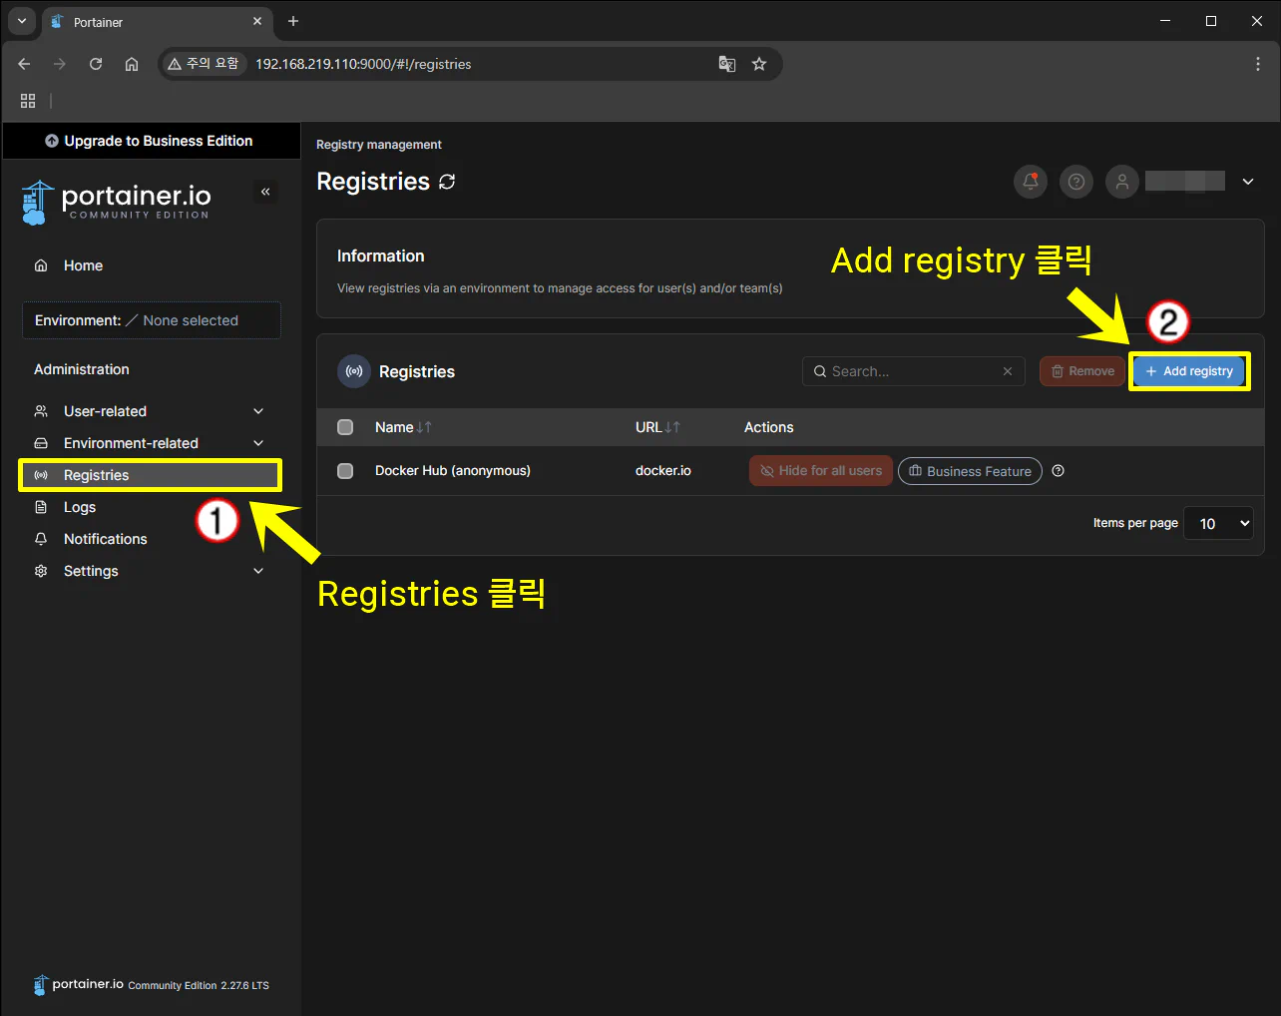Click the Business Feature badge

point(970,471)
